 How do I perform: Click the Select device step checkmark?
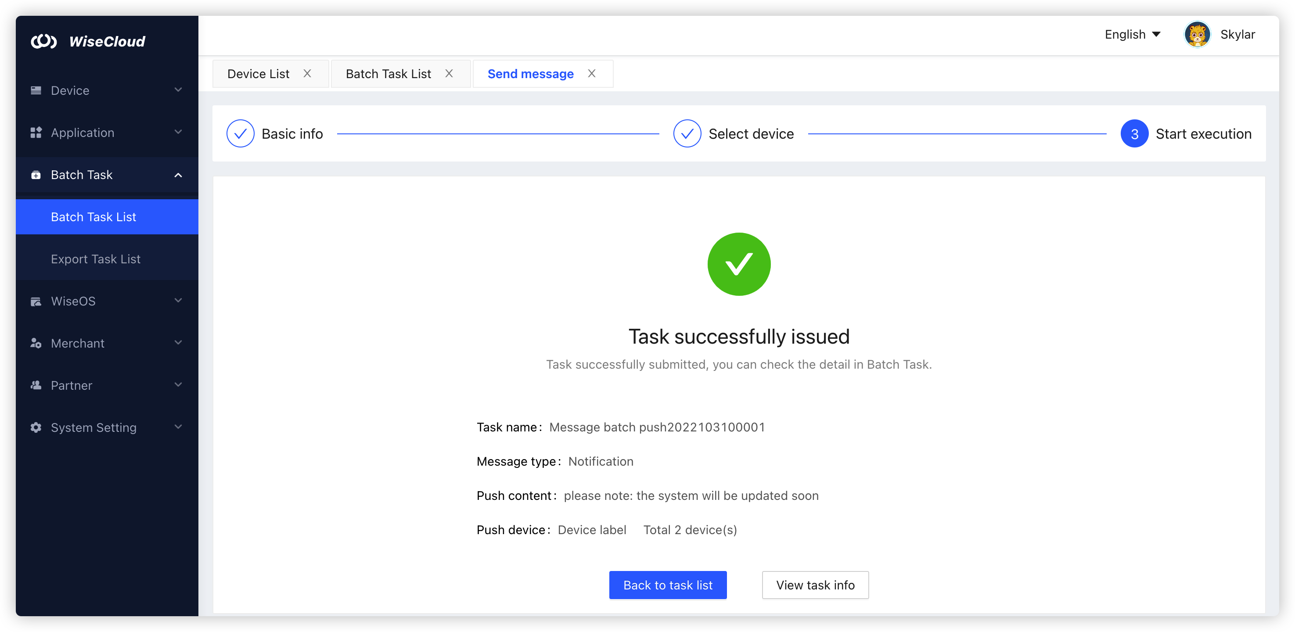coord(687,134)
